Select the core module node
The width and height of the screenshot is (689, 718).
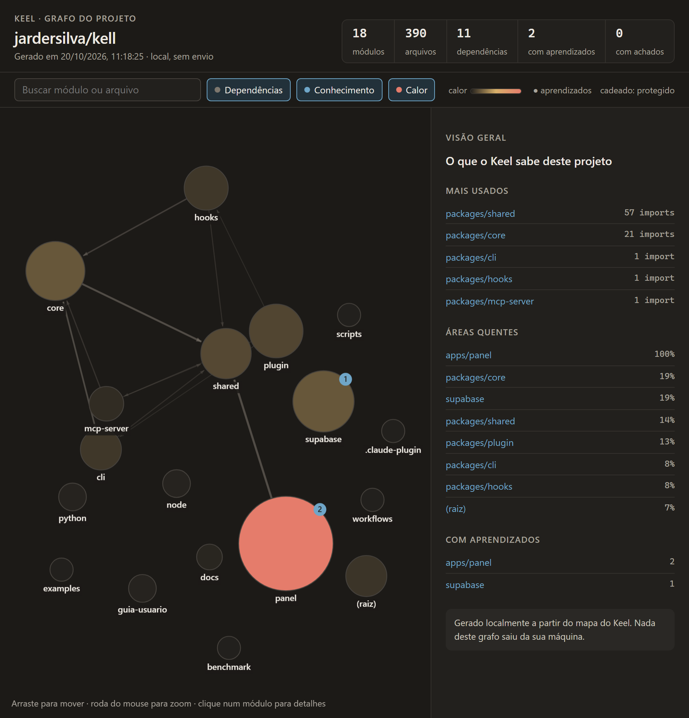click(55, 271)
